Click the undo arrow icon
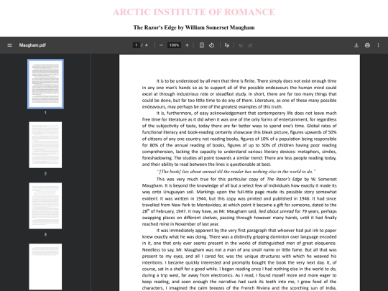 241,45
